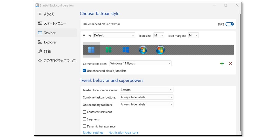Expand Combine taskbar buttons dropdown
The height and width of the screenshot is (137, 270).
147,97
